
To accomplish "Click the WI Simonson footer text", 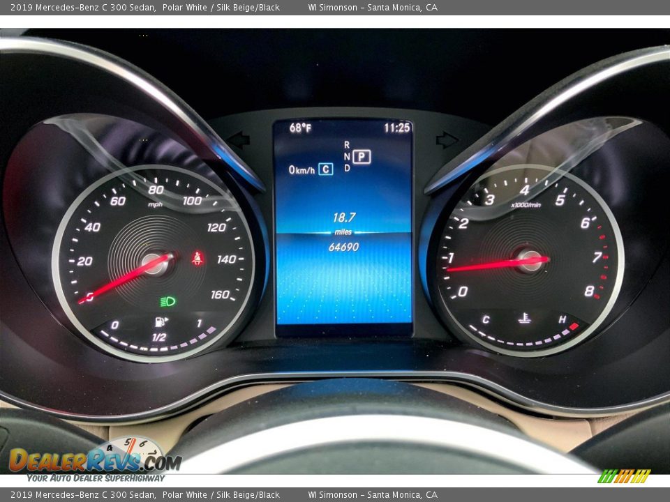I will coord(373,495).
